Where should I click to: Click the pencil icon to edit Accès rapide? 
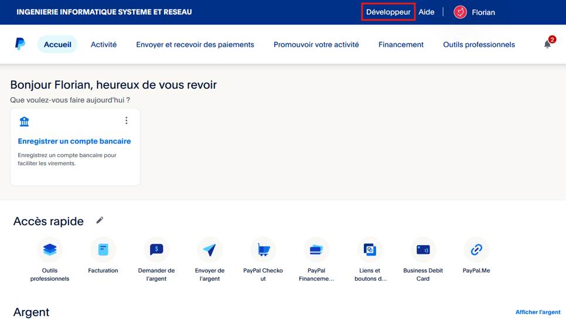click(x=100, y=220)
